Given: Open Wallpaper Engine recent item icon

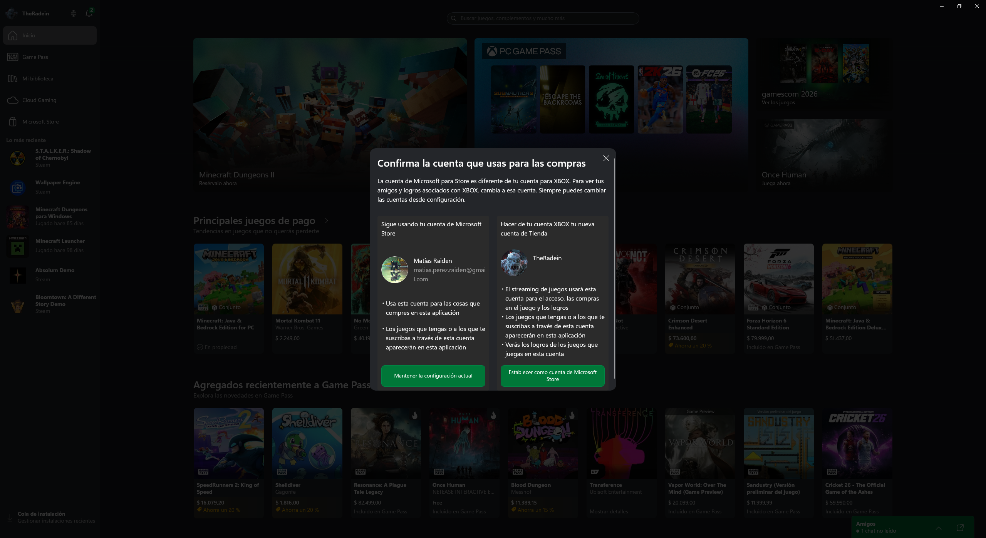Looking at the screenshot, I should click(17, 187).
